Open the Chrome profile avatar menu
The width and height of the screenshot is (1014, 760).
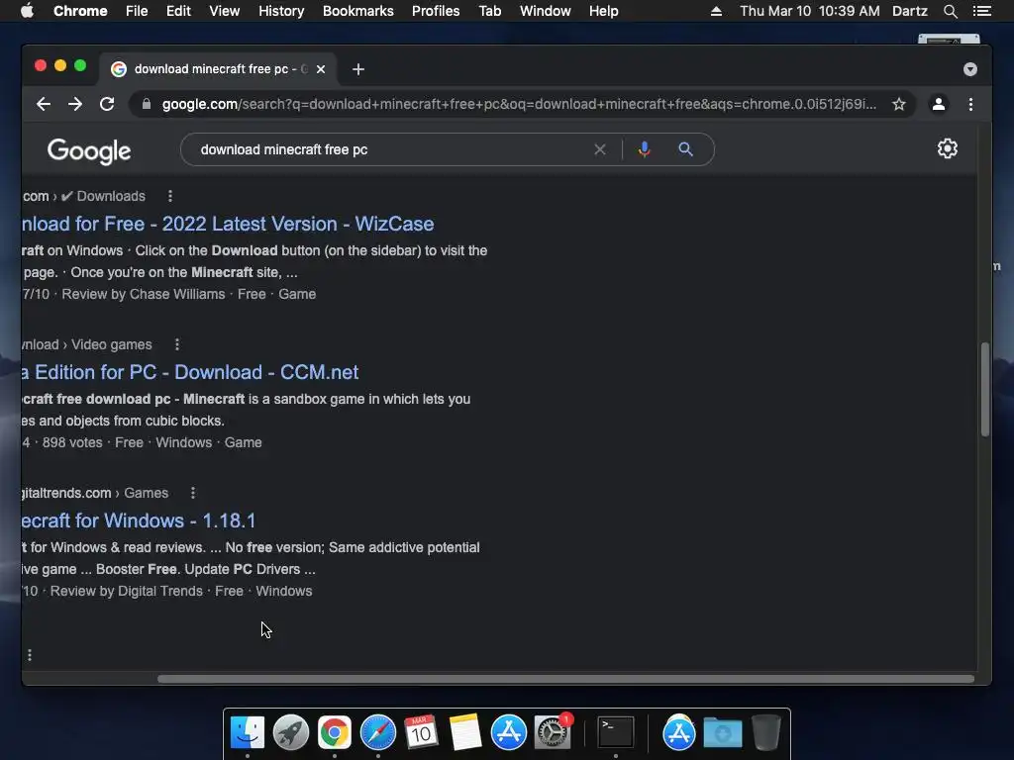coord(939,104)
